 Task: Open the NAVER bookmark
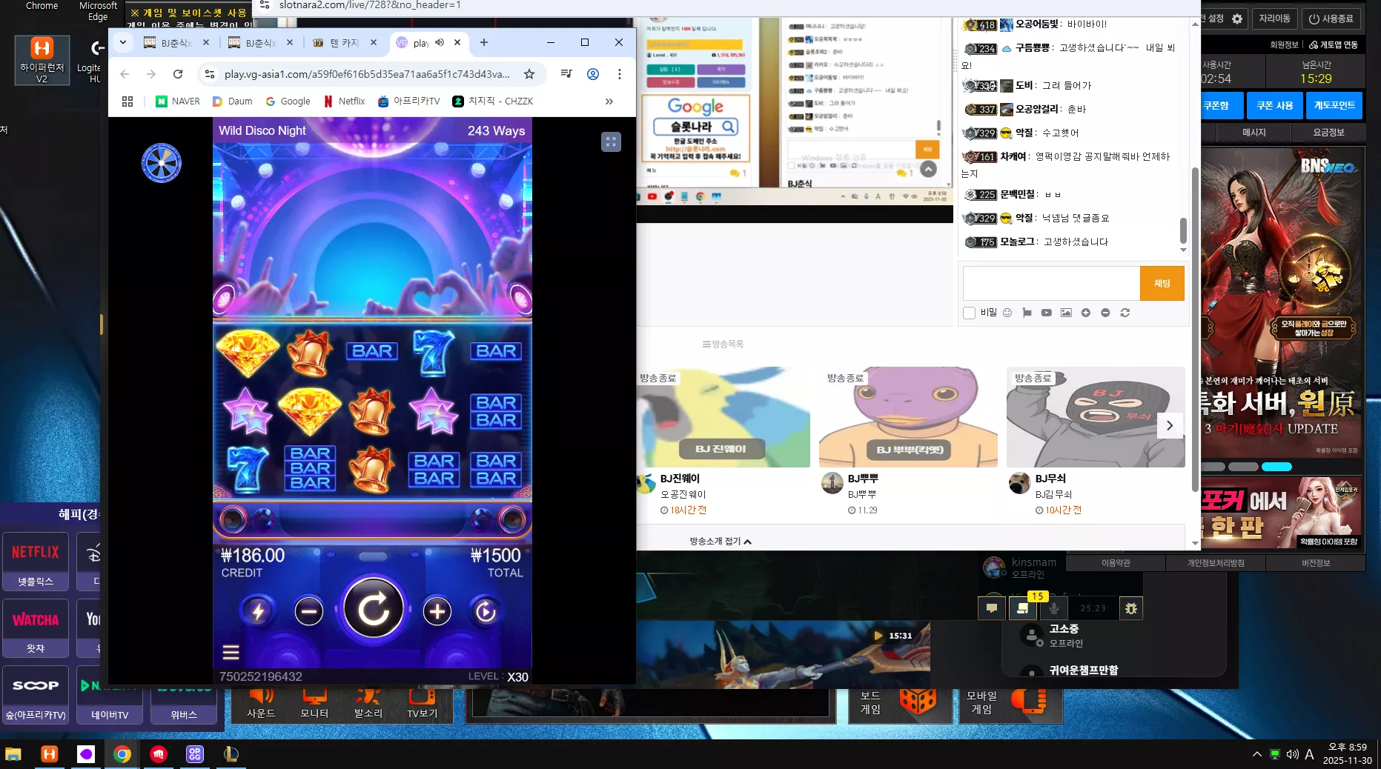tap(178, 101)
